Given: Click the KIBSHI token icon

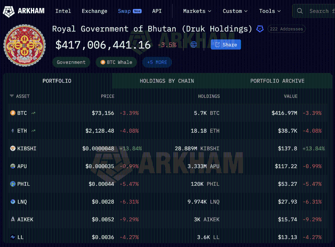Looking at the screenshot, I should (x=13, y=149).
